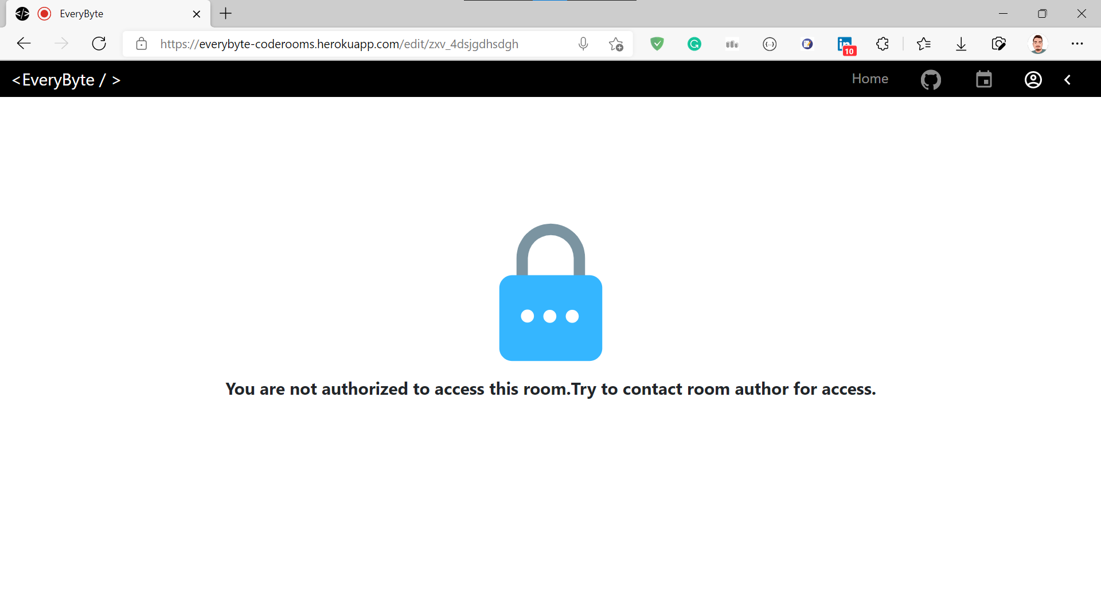This screenshot has height=591, width=1101.
Task: Add this page to favorites star
Action: [x=616, y=44]
